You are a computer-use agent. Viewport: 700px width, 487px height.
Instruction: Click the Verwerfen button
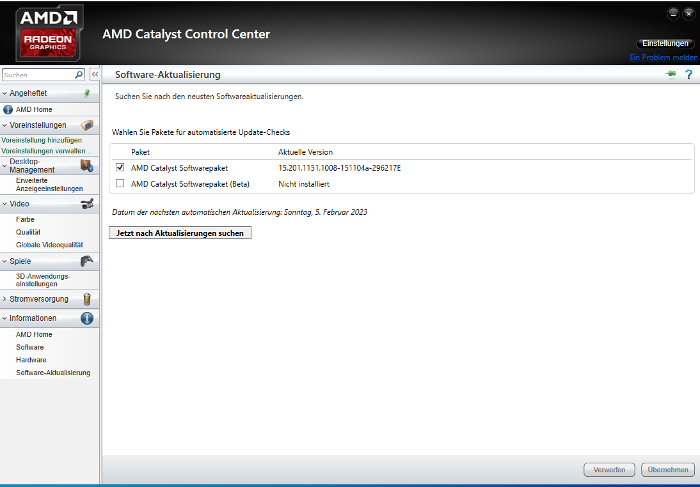point(609,470)
